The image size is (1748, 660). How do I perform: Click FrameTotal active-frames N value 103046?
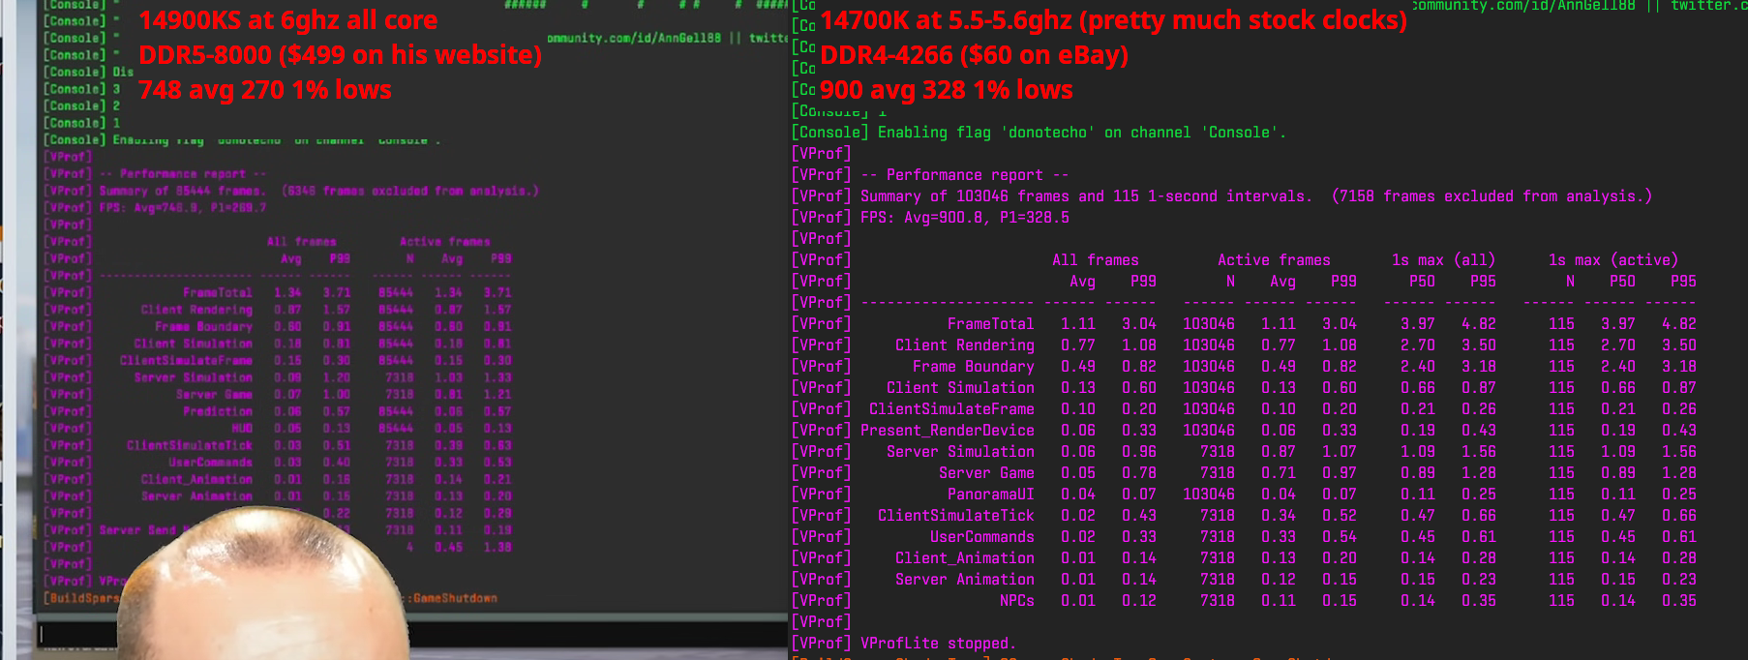coord(1209,324)
